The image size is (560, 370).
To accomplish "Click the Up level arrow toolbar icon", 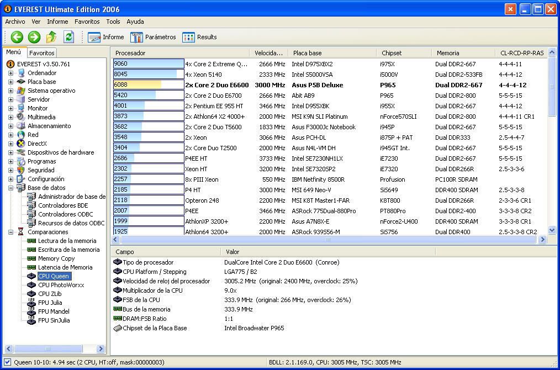I will (51, 37).
